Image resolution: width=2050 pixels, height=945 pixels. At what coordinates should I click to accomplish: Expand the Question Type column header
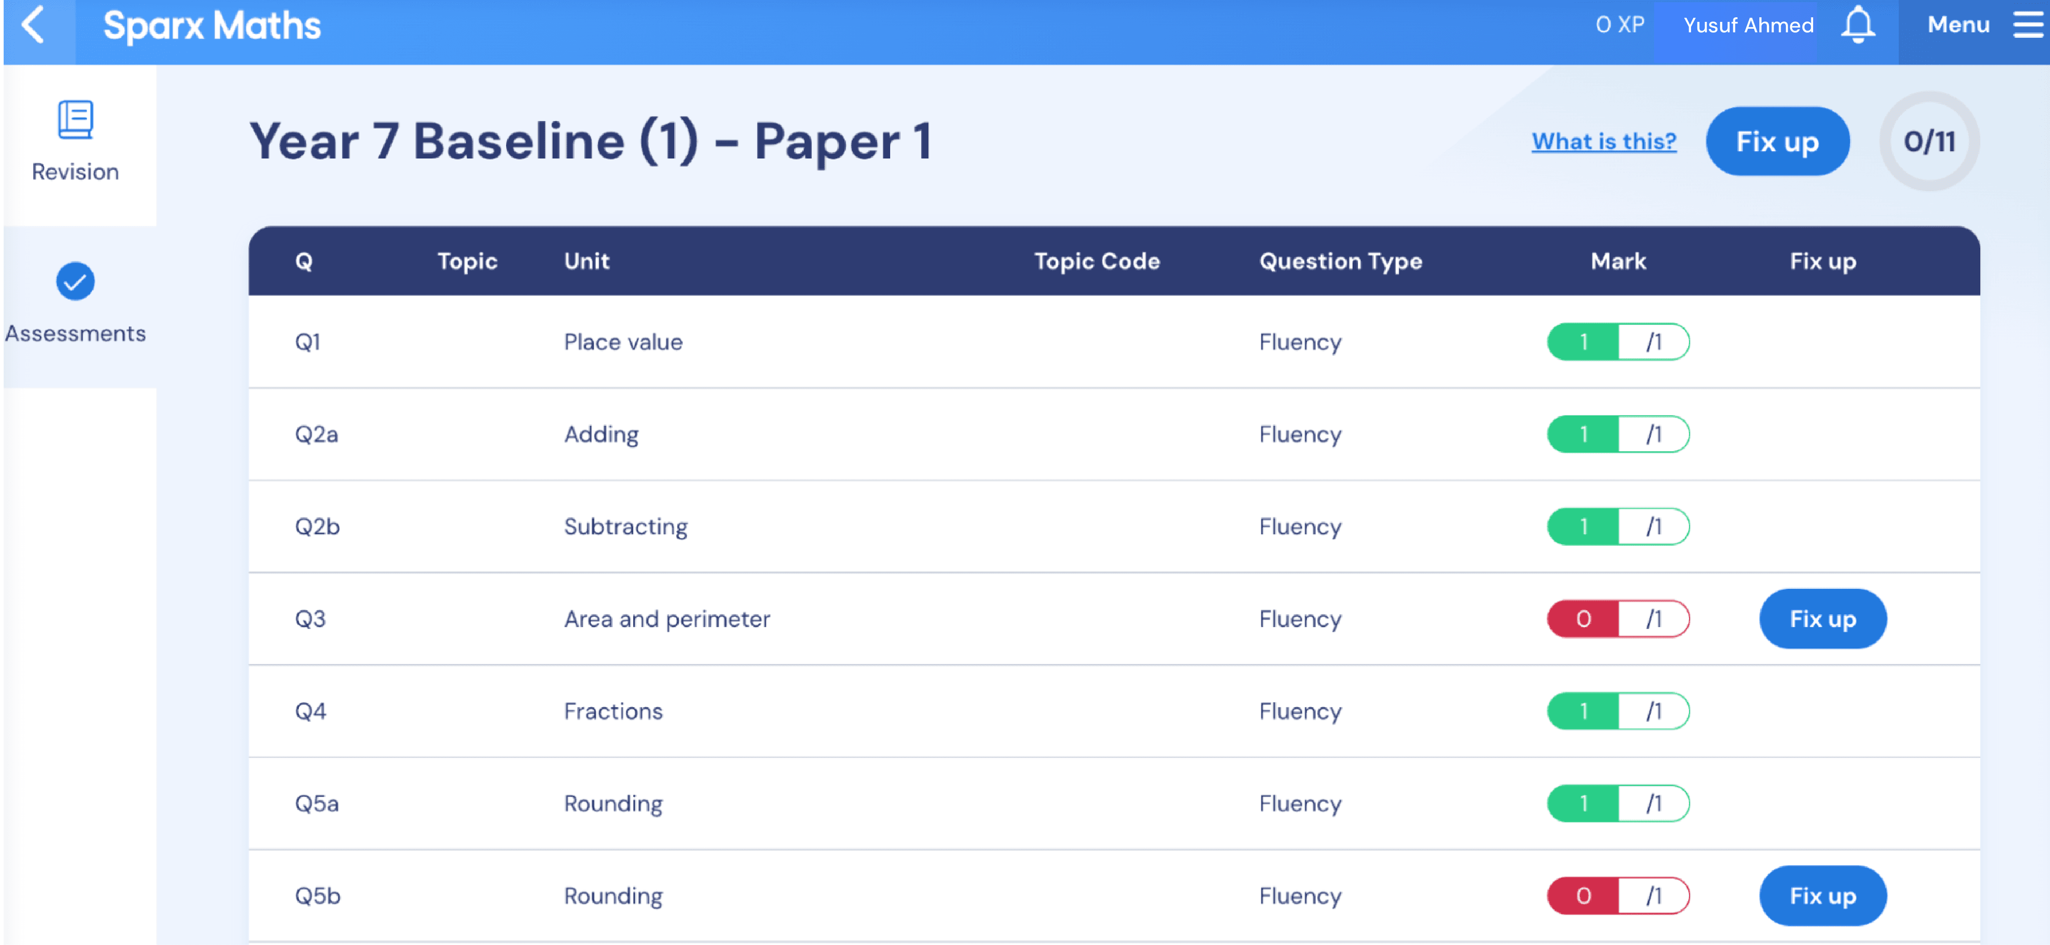[x=1340, y=261]
